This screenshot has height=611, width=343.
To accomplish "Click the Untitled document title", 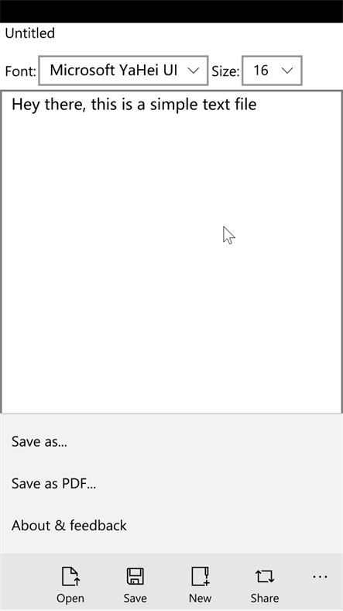I will 30,33.
